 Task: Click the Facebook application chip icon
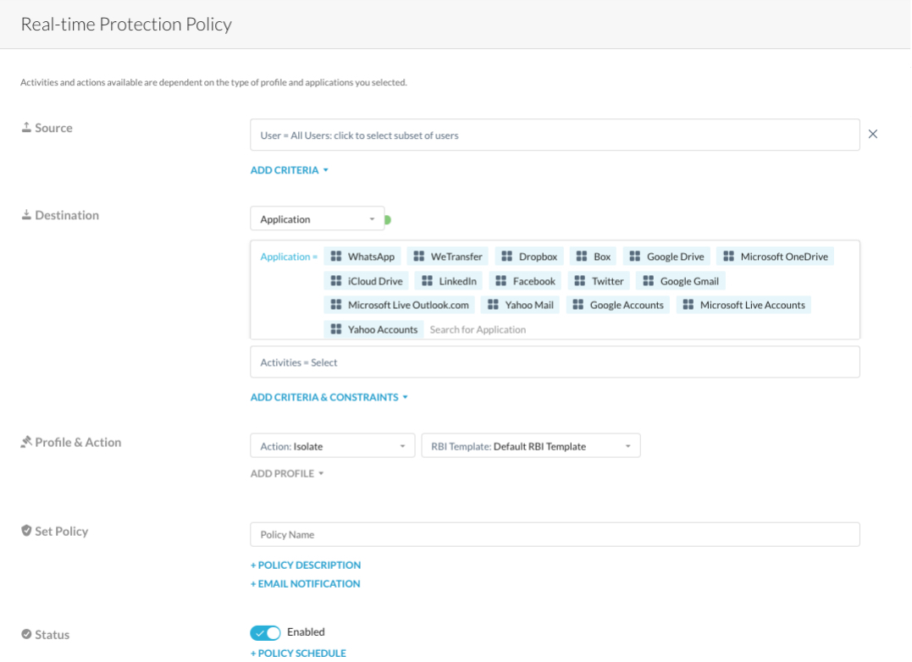tap(500, 281)
